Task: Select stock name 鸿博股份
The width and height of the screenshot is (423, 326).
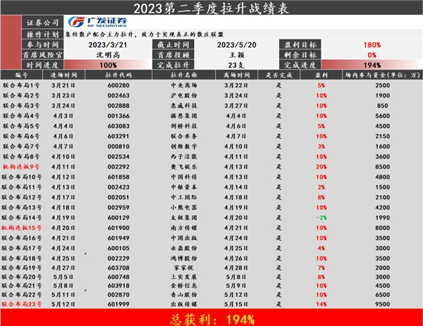Action: [184, 258]
